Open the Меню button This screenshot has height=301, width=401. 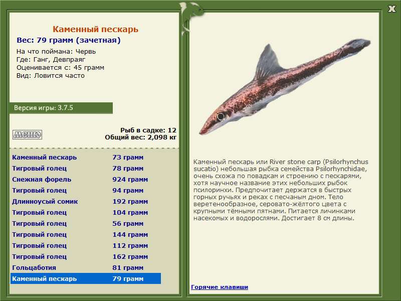click(x=28, y=134)
